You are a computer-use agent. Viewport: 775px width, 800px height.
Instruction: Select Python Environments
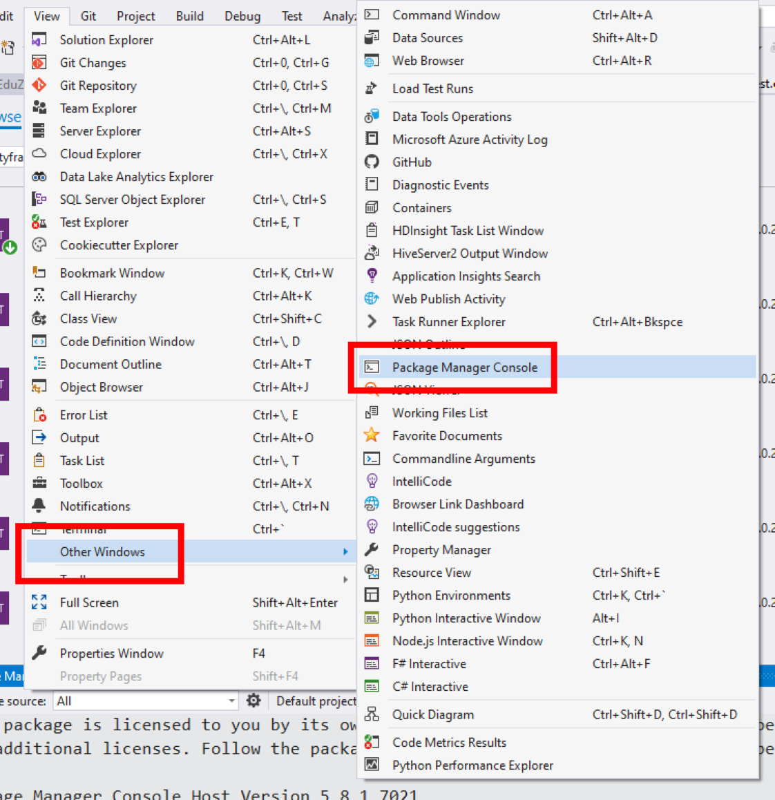[557, 596]
